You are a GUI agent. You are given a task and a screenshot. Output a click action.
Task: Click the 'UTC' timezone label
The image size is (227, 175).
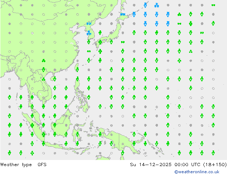[x=195, y=164]
